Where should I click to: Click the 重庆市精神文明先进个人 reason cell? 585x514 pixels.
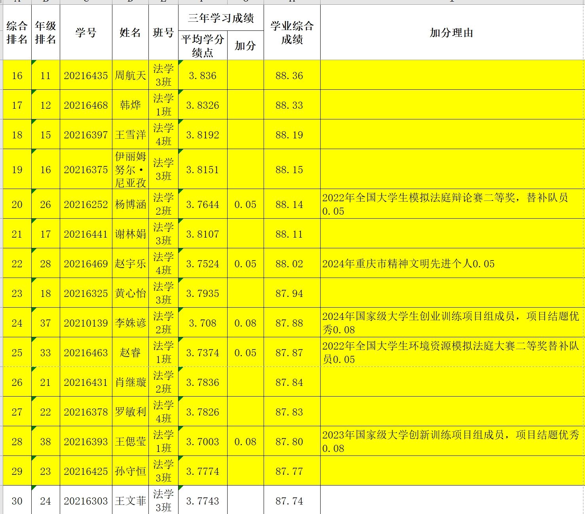[x=452, y=263]
